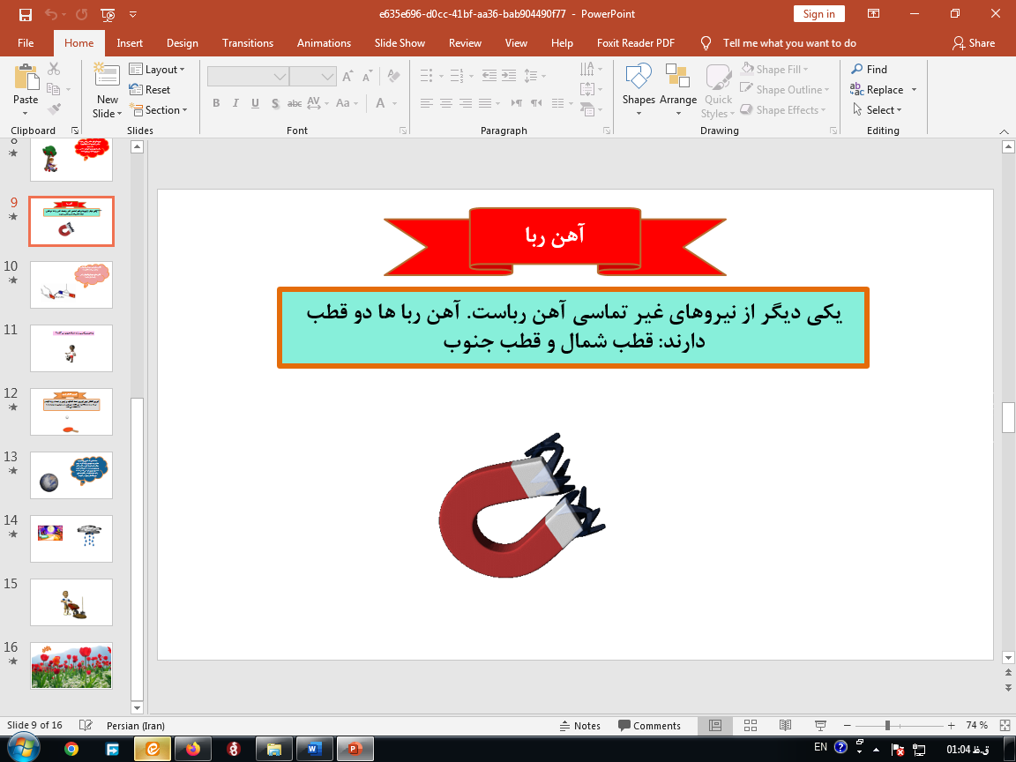Click the spell check icon in status bar
This screenshot has height=762, width=1016.
click(86, 726)
